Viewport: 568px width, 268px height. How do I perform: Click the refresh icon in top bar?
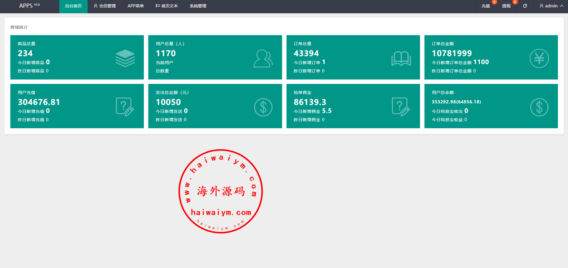(525, 6)
